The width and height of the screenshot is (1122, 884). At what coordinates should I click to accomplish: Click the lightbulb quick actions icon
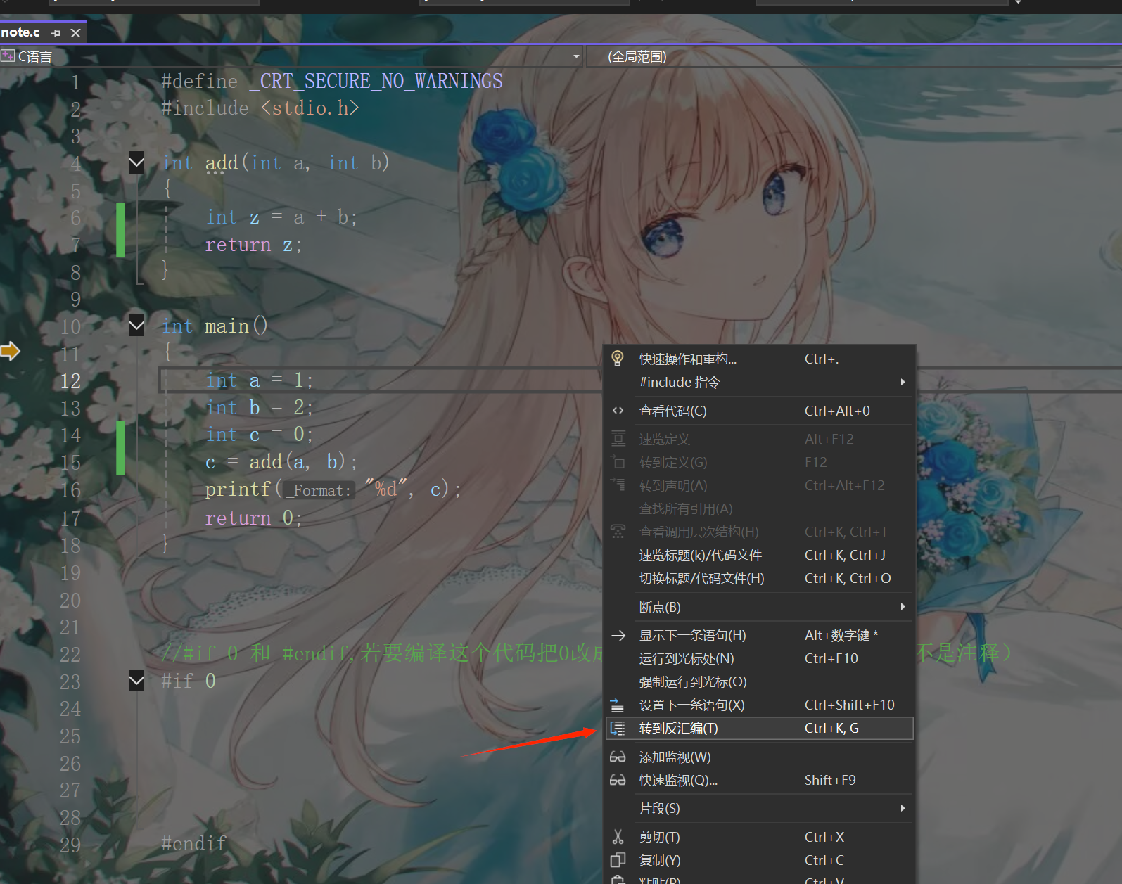tap(618, 359)
